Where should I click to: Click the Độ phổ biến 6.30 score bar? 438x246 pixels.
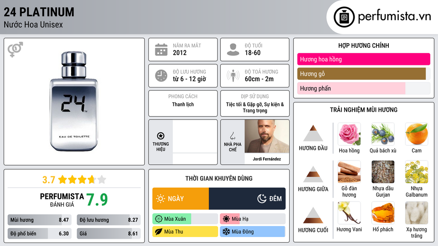(39, 234)
